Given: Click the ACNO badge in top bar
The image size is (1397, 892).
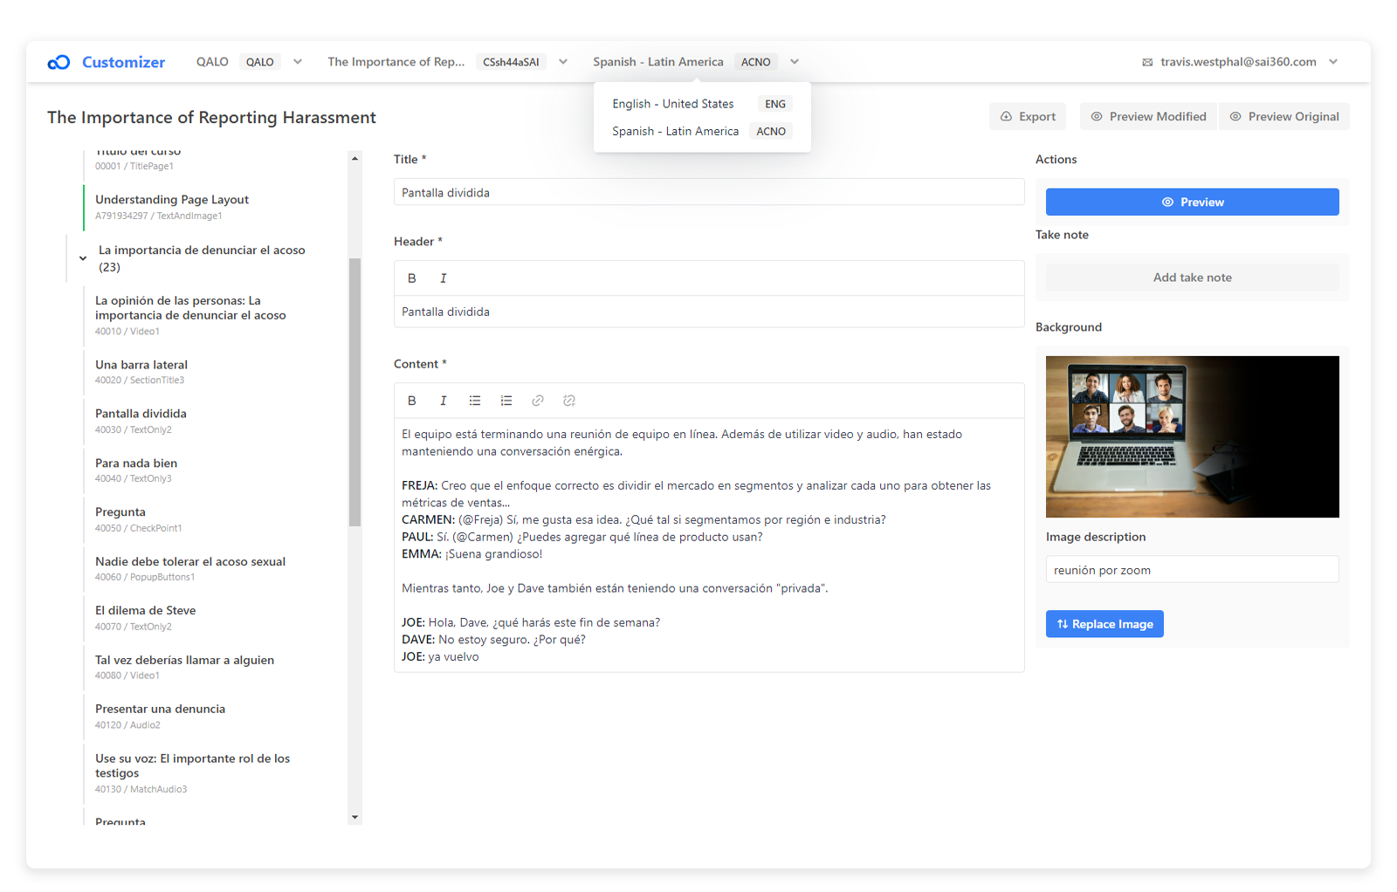Looking at the screenshot, I should tap(756, 62).
